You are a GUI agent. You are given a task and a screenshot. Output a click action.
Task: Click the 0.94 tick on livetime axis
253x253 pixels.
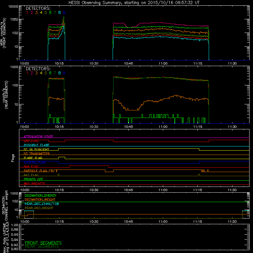15,239
